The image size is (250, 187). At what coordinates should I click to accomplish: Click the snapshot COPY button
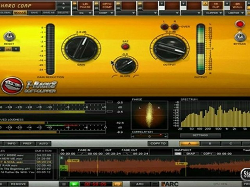click(x=208, y=154)
